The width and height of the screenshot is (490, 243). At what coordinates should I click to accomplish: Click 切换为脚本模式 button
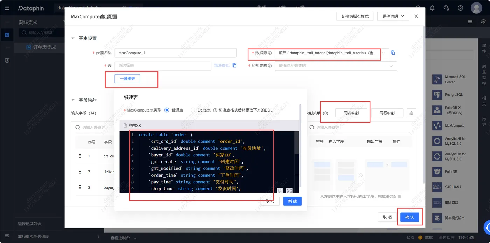click(355, 16)
